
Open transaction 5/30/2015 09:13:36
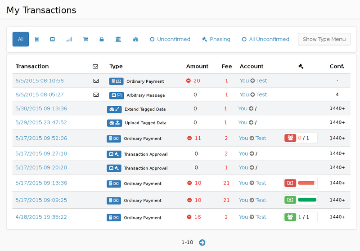(41, 108)
